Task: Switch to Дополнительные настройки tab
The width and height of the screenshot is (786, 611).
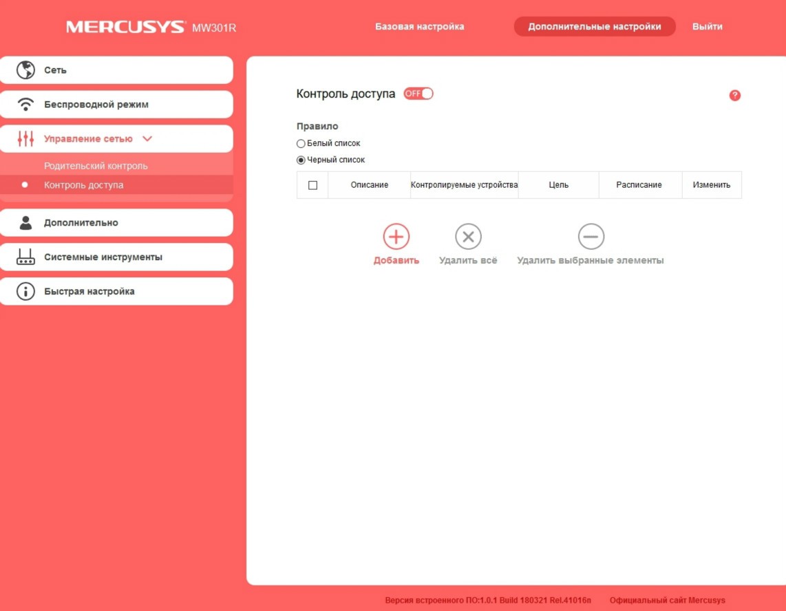Action: pos(594,27)
